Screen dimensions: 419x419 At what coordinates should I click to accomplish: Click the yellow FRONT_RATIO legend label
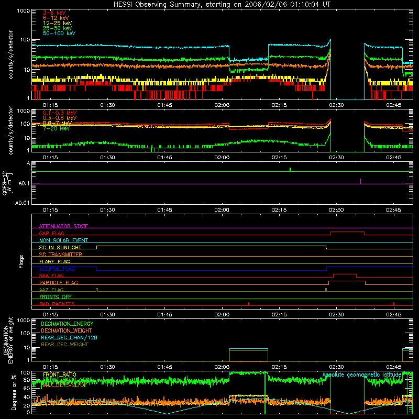(x=60, y=374)
